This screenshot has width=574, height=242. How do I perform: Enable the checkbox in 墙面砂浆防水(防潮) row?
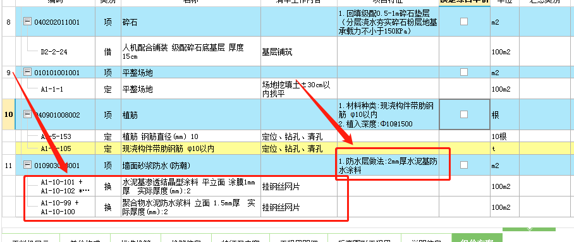(x=464, y=165)
